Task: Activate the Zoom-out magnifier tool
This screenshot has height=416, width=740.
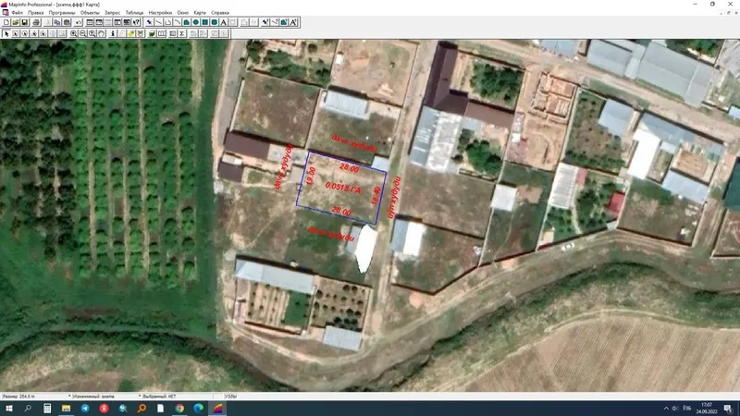Action: [82, 33]
